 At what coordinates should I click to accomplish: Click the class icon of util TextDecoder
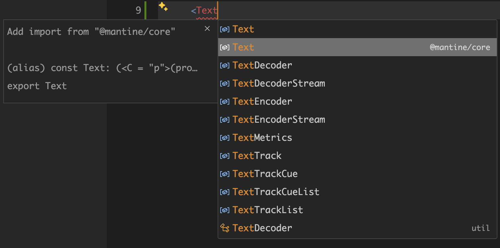pyautogui.click(x=224, y=228)
